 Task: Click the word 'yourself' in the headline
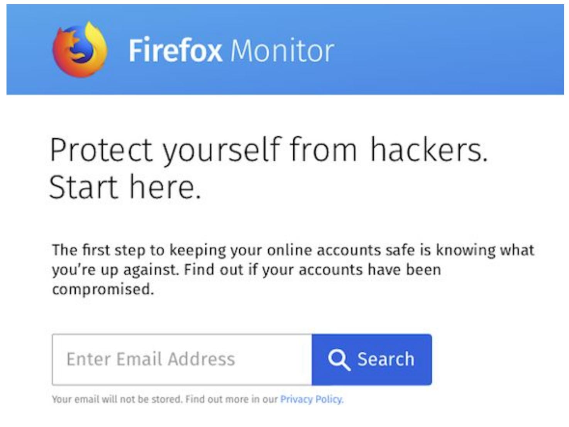point(221,150)
